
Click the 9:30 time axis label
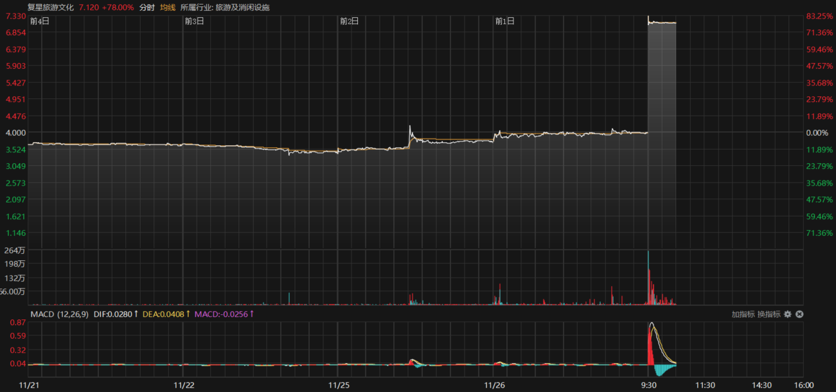click(x=649, y=385)
